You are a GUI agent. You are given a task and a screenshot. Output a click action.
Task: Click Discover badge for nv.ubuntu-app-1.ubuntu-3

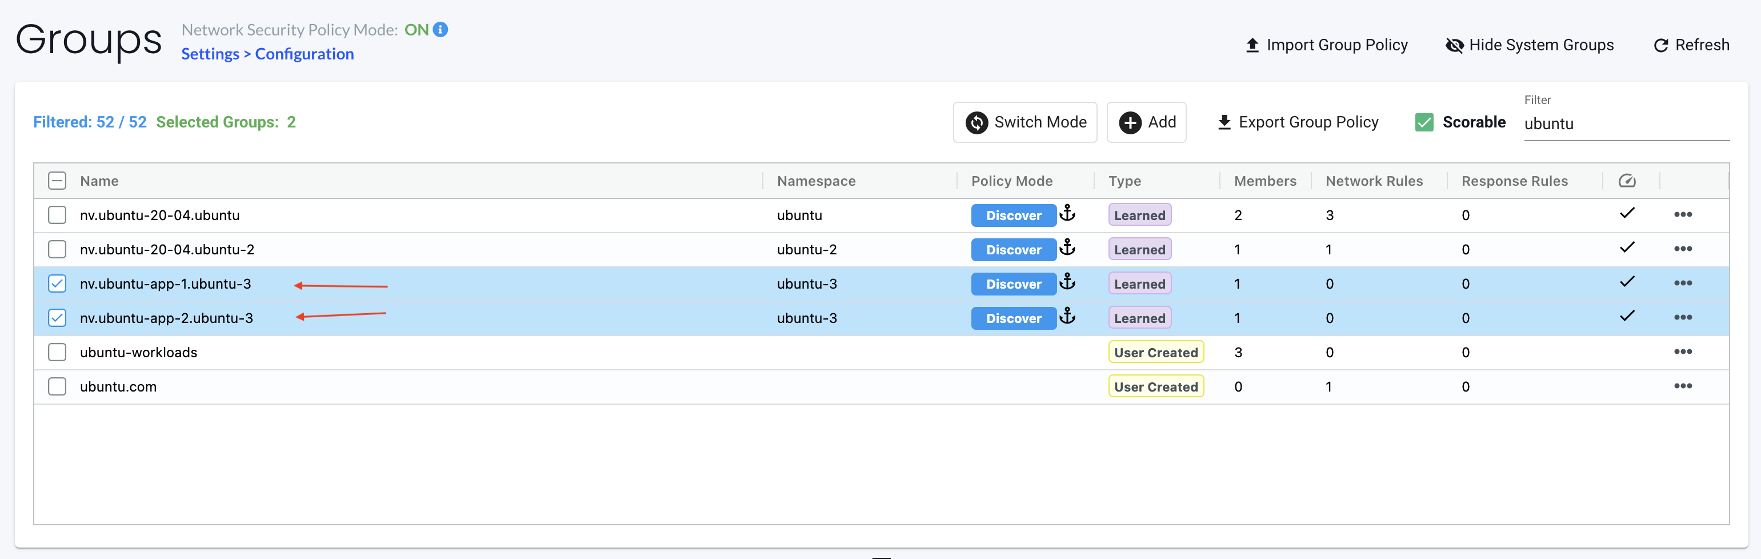(x=1013, y=284)
